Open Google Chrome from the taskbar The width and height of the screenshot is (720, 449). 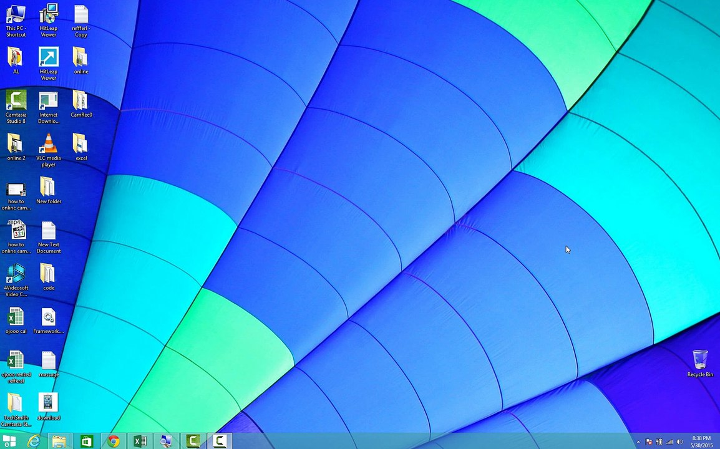click(114, 442)
